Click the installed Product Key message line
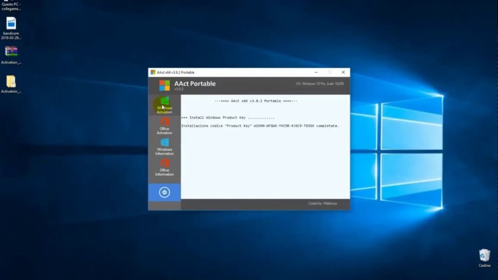The image size is (498, 280). pos(260,126)
